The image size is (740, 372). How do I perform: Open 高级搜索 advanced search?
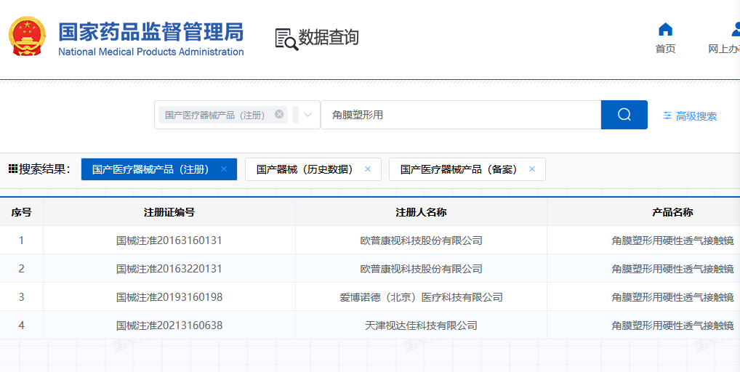(x=690, y=116)
